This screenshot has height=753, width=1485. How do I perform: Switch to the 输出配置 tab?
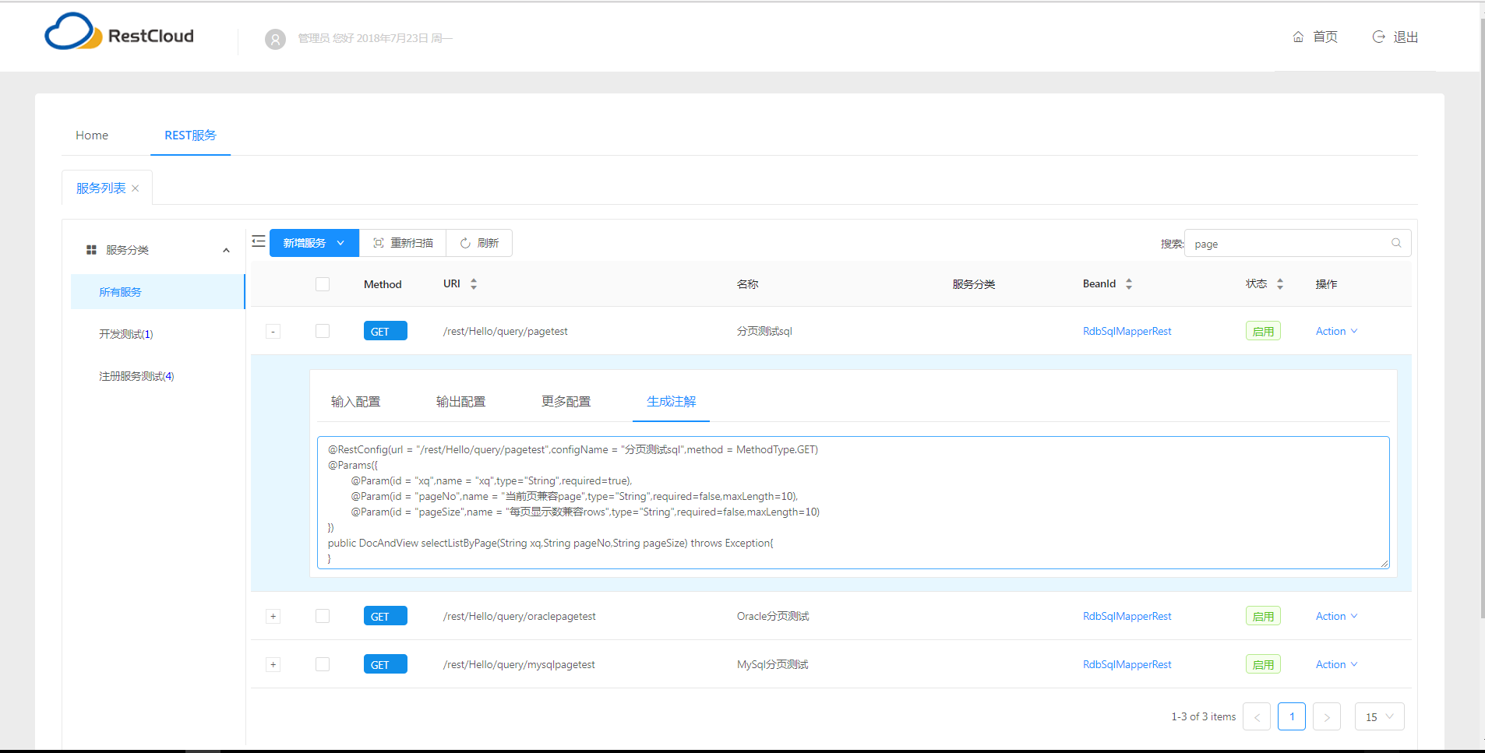pyautogui.click(x=460, y=402)
